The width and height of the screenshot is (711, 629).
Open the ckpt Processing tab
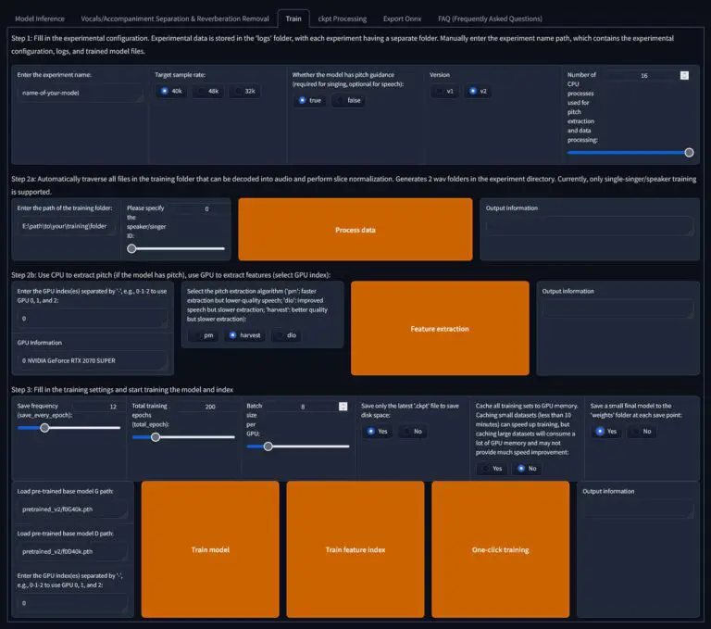point(343,19)
